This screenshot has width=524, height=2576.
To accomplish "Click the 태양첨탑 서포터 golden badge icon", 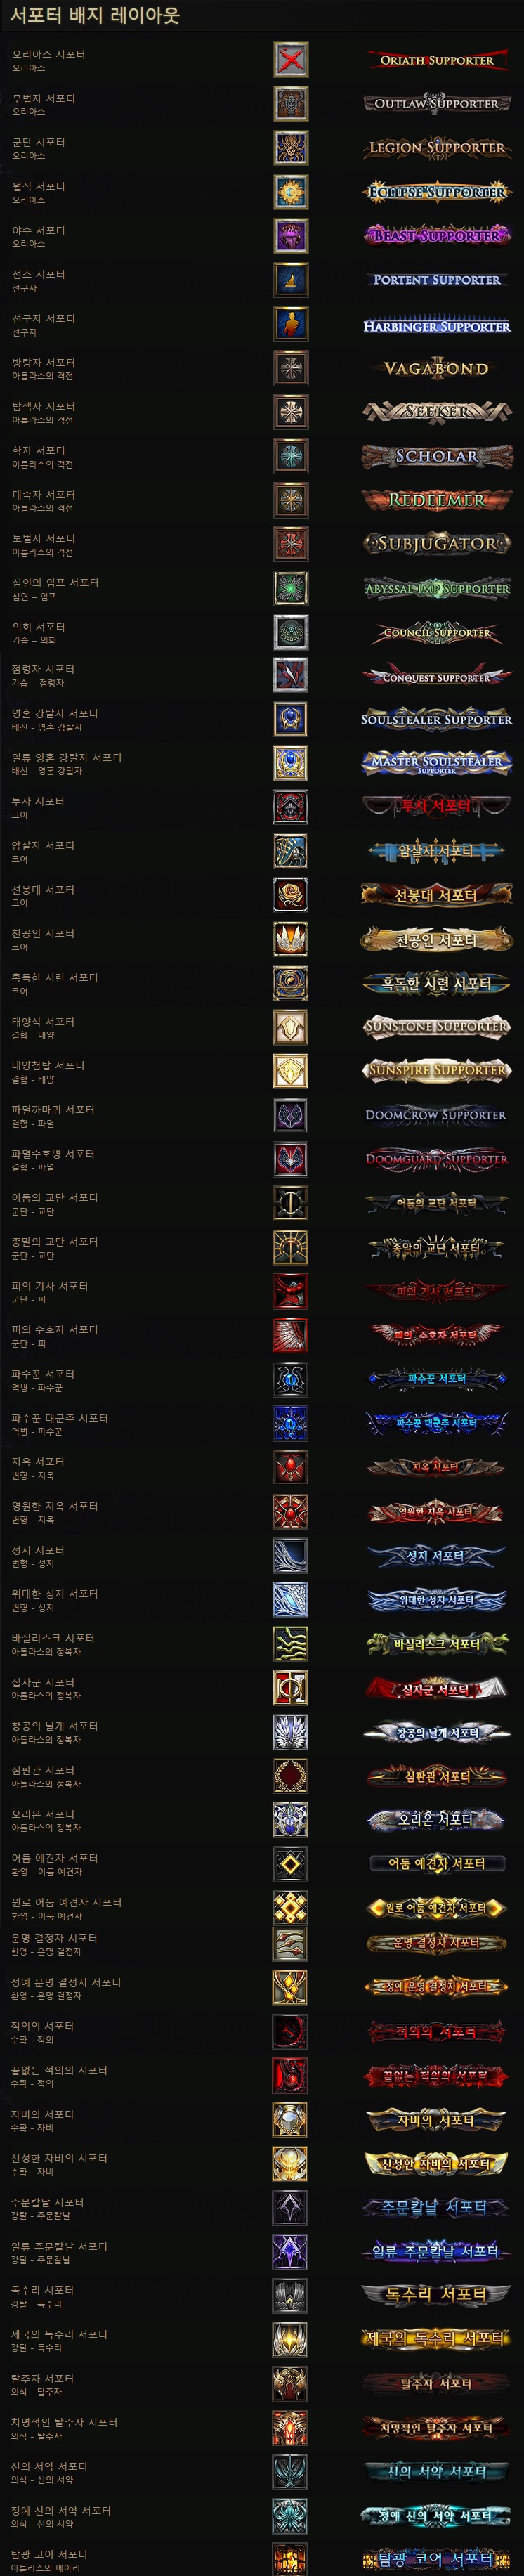I will point(291,1071).
